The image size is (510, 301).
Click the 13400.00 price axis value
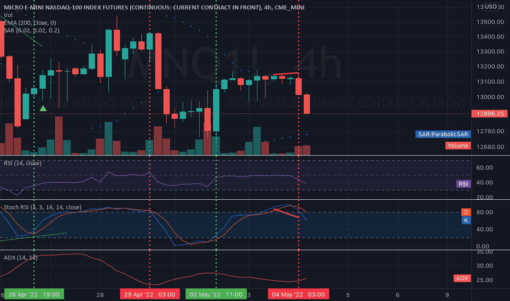tap(490, 37)
